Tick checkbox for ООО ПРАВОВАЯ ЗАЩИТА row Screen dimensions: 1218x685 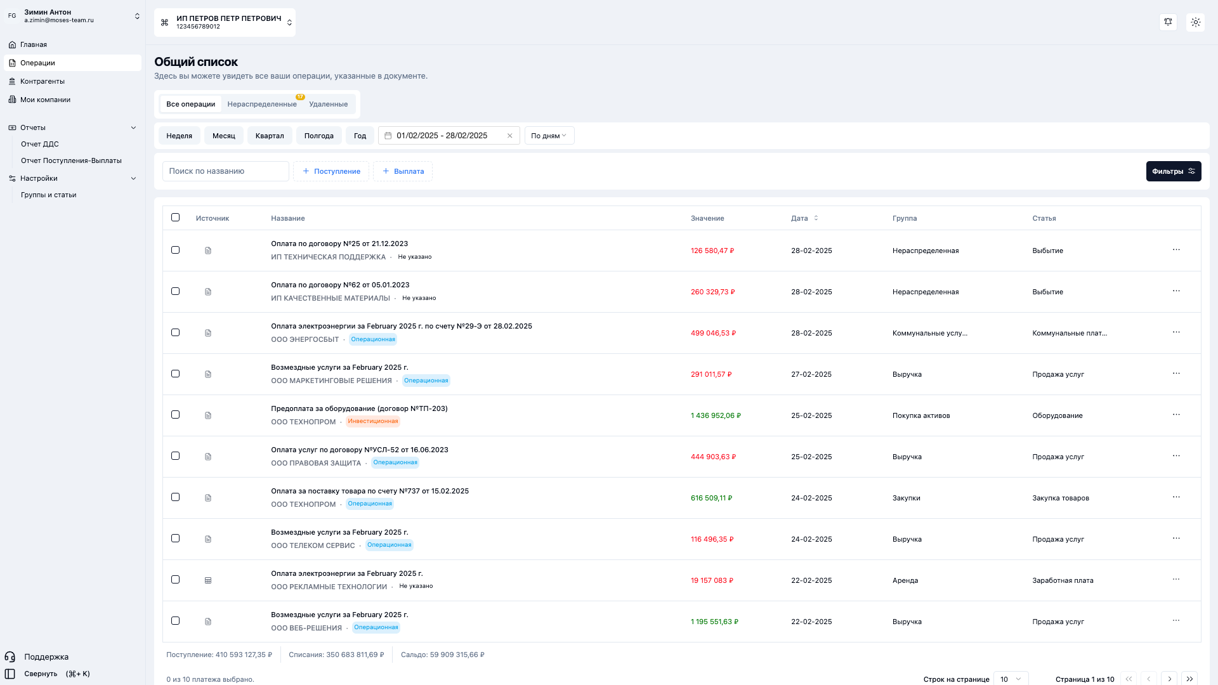click(176, 456)
